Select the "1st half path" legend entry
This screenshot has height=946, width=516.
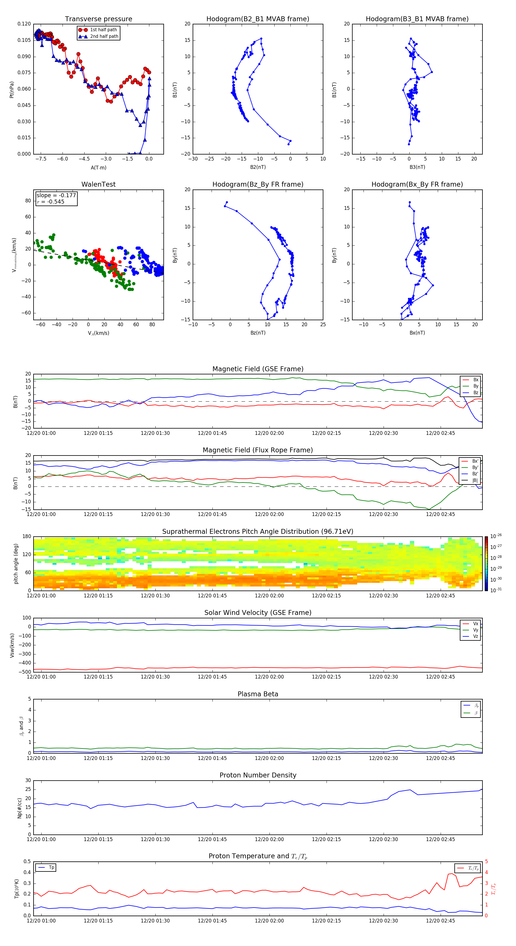point(98,30)
